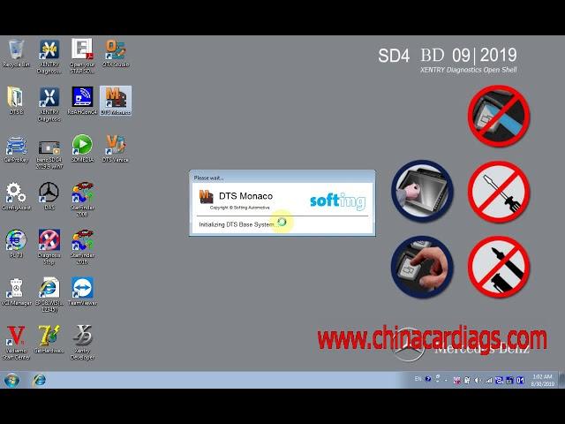Image resolution: width=565 pixels, height=424 pixels.
Task: Launch StarFinder 2008 shortcut
Action: point(82,200)
